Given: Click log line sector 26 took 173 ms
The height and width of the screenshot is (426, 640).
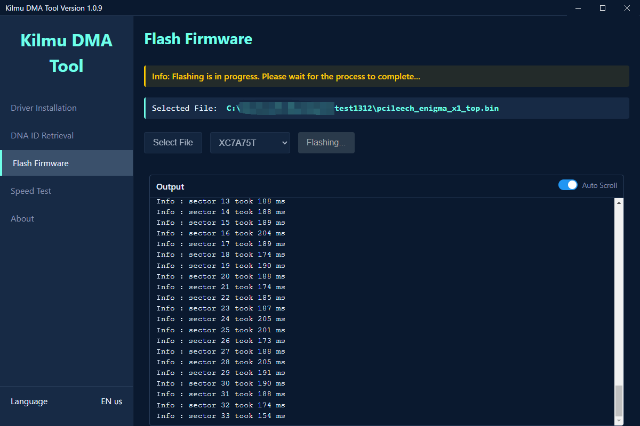Looking at the screenshot, I should 221,341.
